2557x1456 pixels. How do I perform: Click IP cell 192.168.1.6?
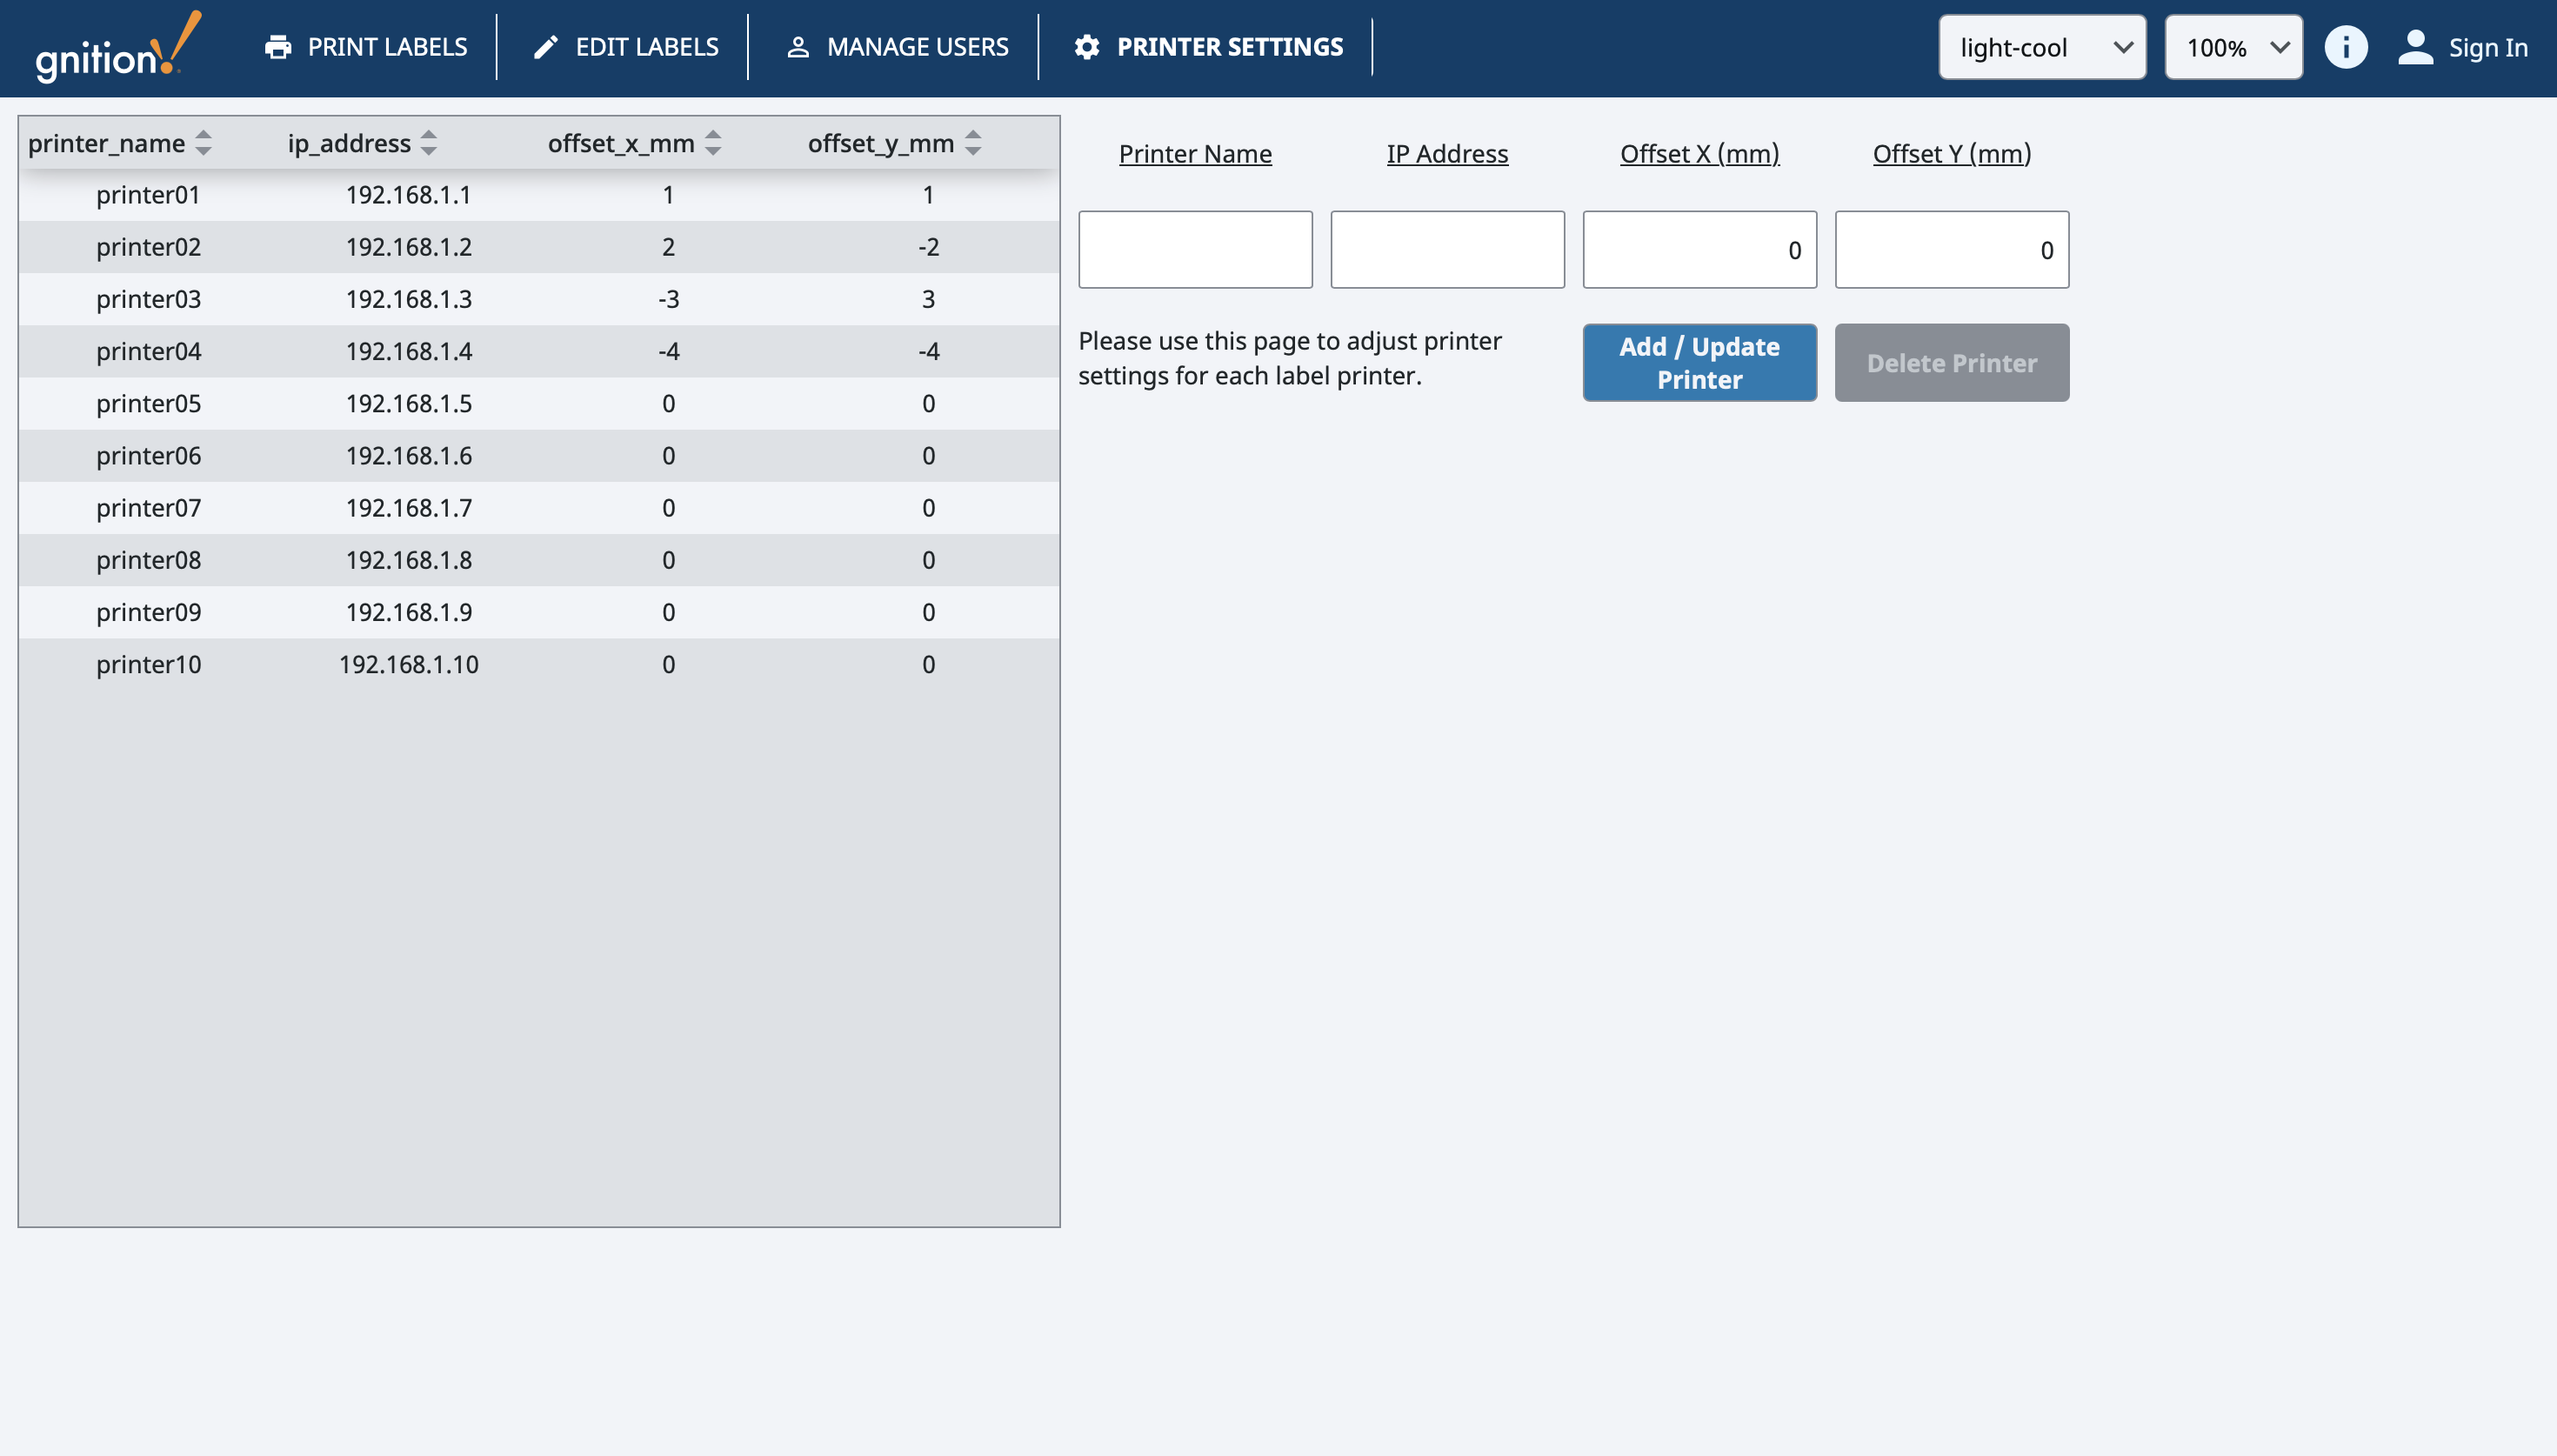tap(408, 456)
